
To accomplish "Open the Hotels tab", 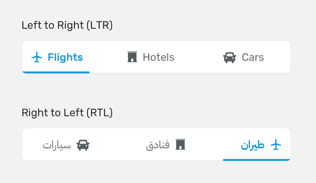I will (x=158, y=57).
